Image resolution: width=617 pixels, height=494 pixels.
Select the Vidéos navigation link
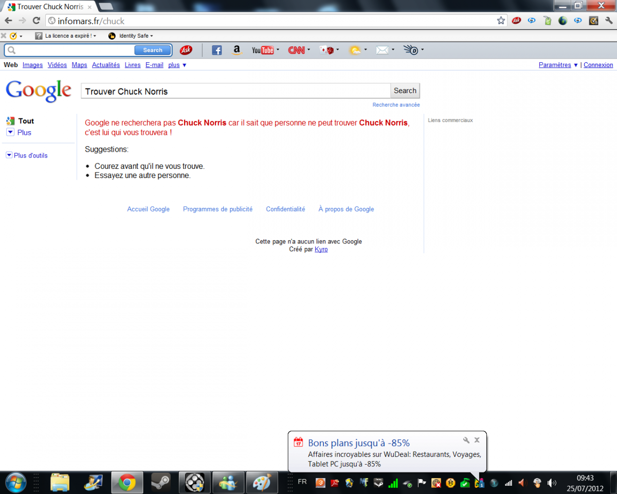click(57, 65)
